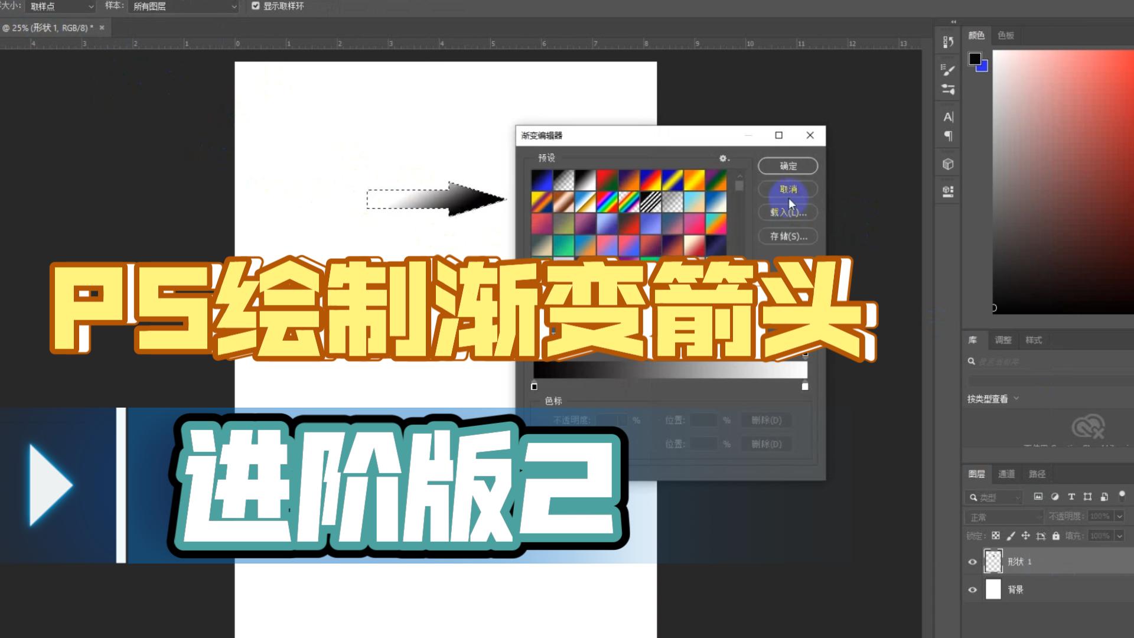The height and width of the screenshot is (638, 1134).
Task: Select the right white color stop
Action: click(x=805, y=386)
